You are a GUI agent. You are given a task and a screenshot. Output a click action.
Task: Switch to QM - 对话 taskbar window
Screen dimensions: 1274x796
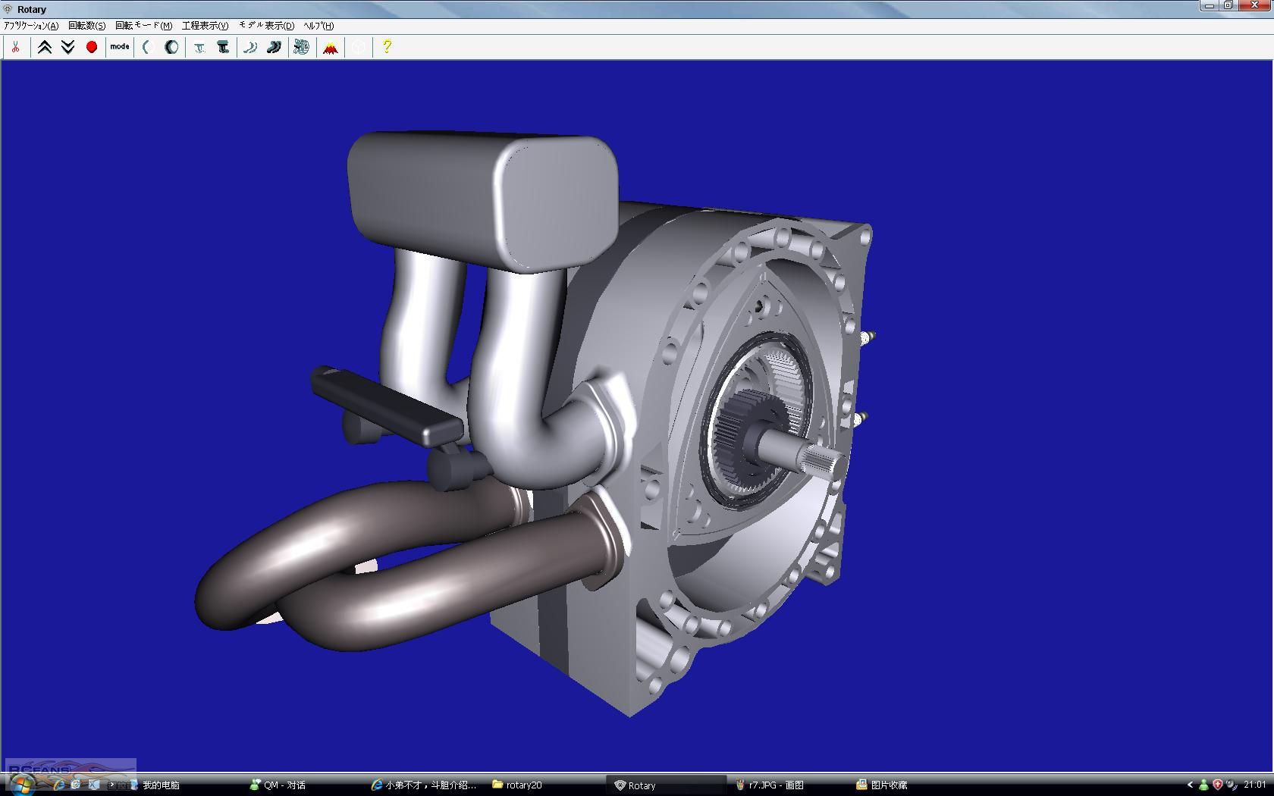pyautogui.click(x=278, y=785)
